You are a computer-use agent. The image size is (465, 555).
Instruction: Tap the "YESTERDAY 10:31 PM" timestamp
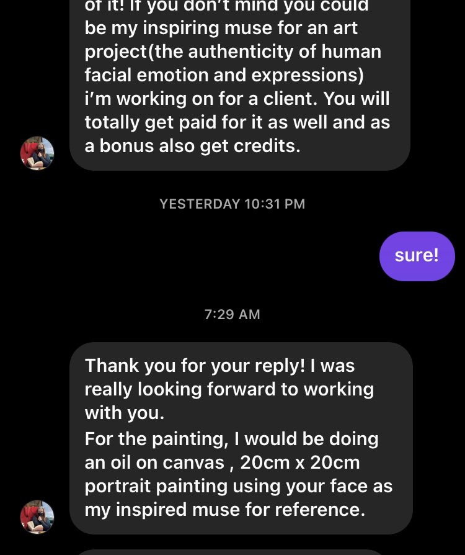(232, 204)
